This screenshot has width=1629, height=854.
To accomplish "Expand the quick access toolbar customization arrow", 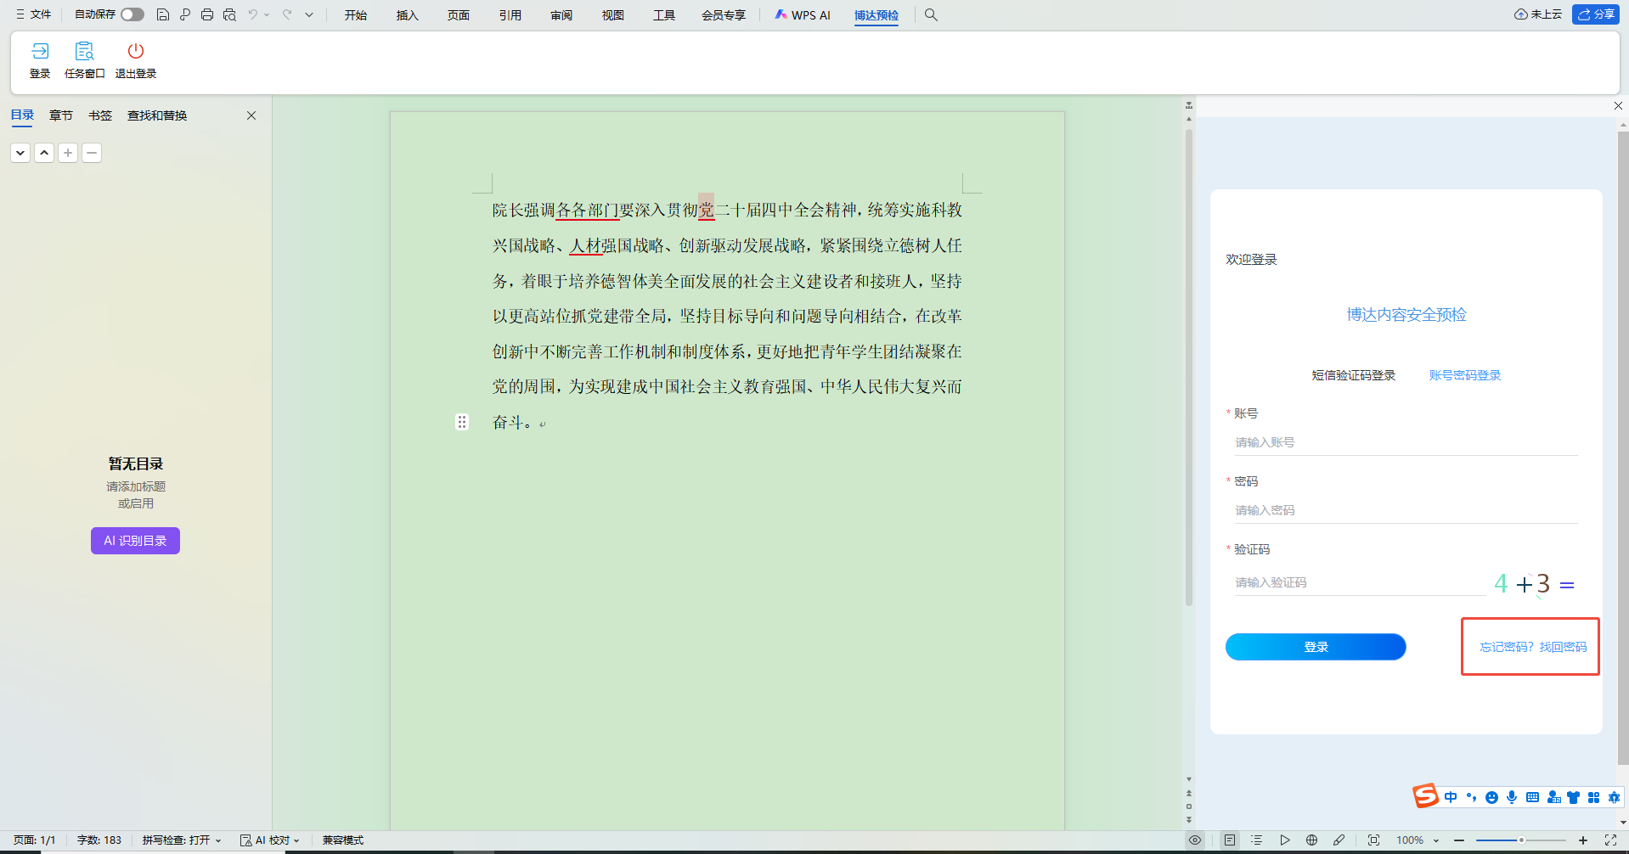I will coord(309,14).
